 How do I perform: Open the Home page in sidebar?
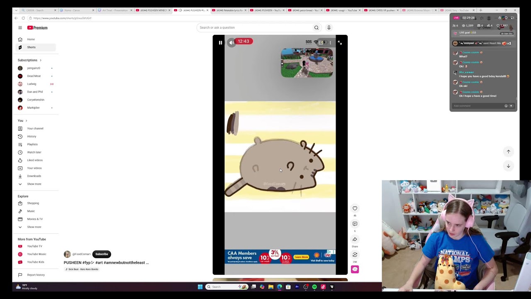[36, 39]
